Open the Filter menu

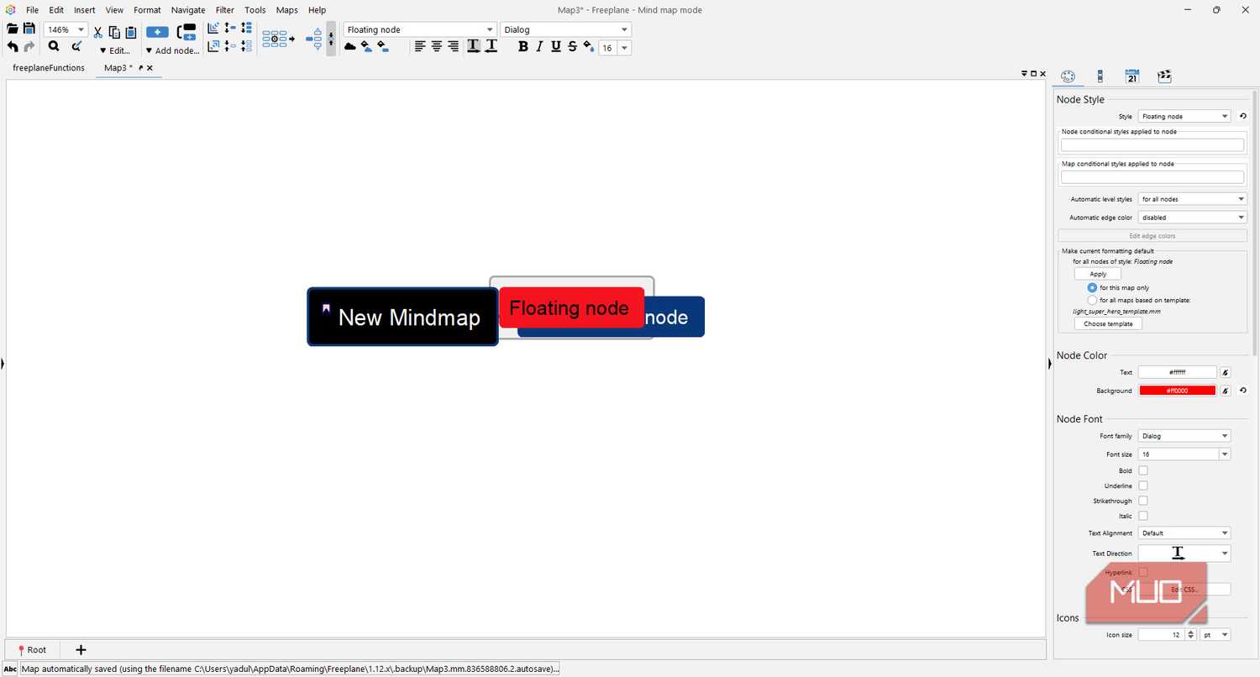(x=225, y=10)
